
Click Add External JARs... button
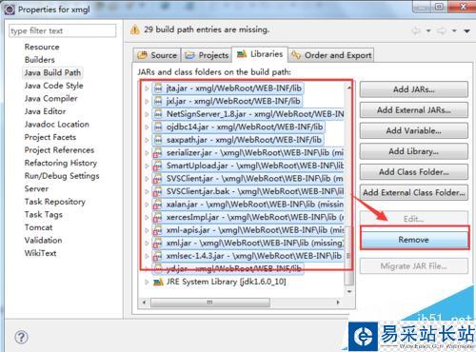(x=414, y=110)
